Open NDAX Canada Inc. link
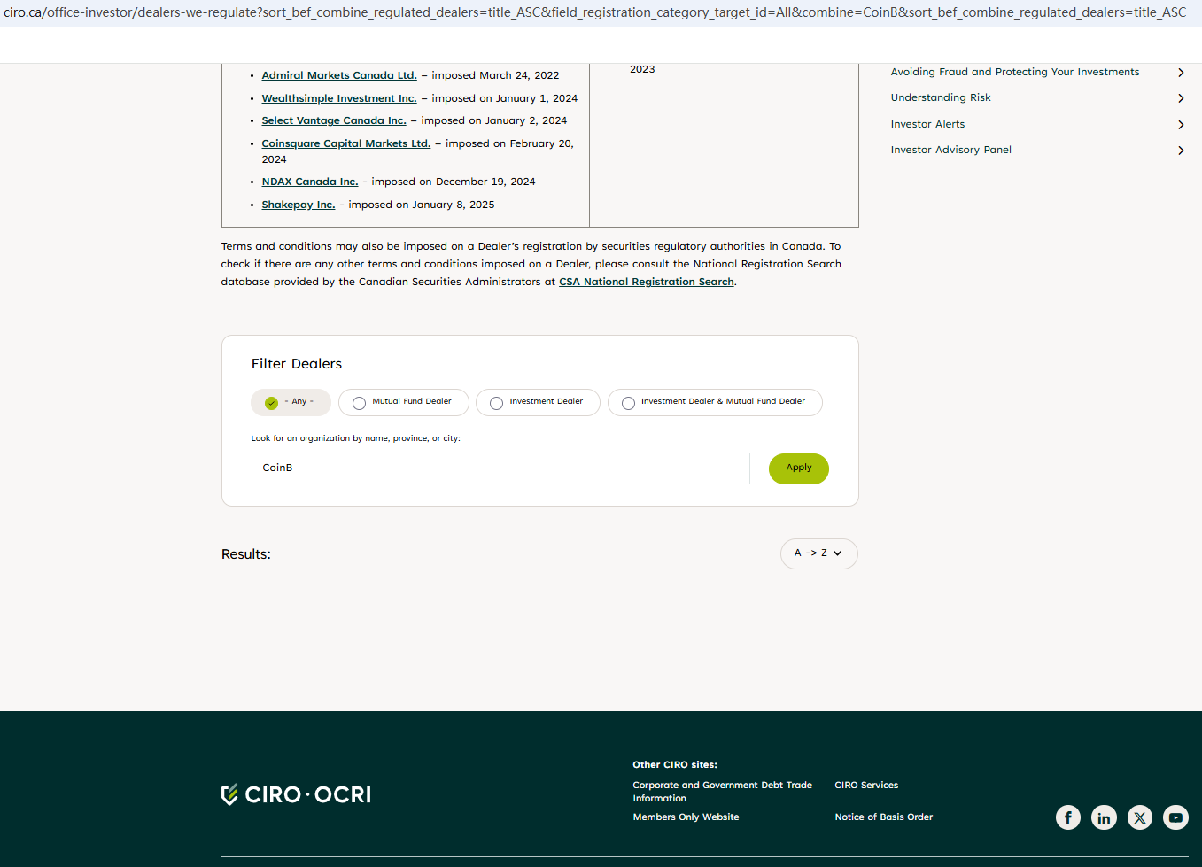This screenshot has width=1202, height=867. (x=310, y=182)
